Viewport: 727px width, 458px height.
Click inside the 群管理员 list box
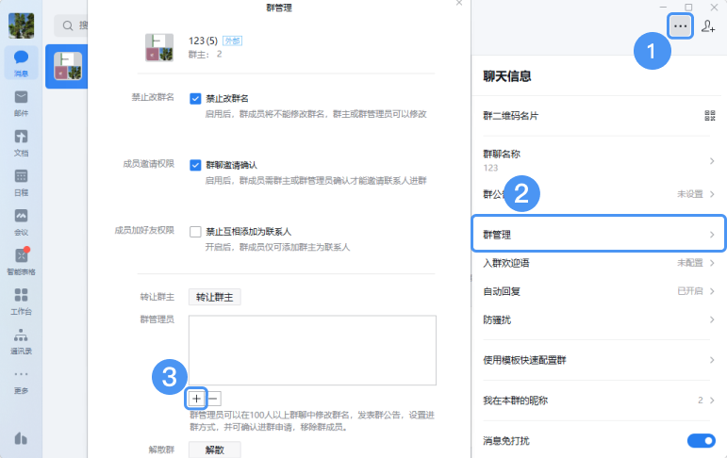tap(312, 350)
